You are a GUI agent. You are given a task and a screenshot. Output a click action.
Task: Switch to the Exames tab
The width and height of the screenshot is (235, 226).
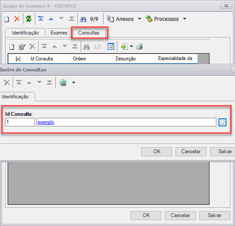(59, 33)
